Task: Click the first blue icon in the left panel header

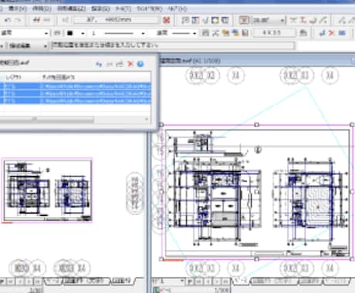Action: [99, 64]
